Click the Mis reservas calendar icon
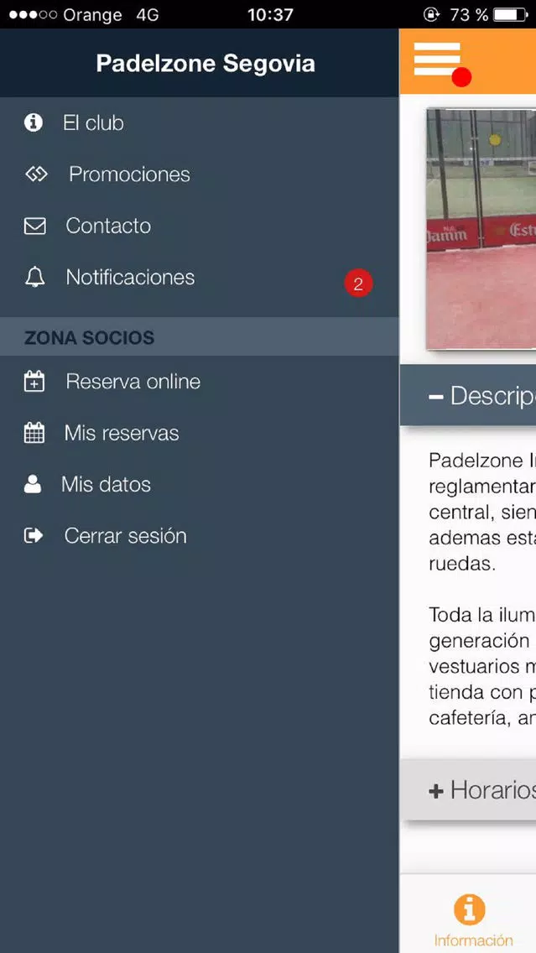 [x=34, y=434]
